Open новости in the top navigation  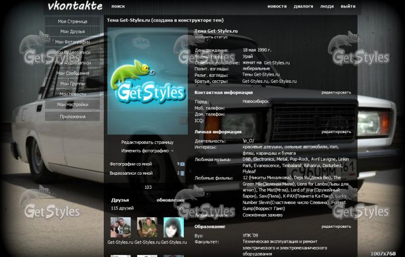click(x=277, y=7)
